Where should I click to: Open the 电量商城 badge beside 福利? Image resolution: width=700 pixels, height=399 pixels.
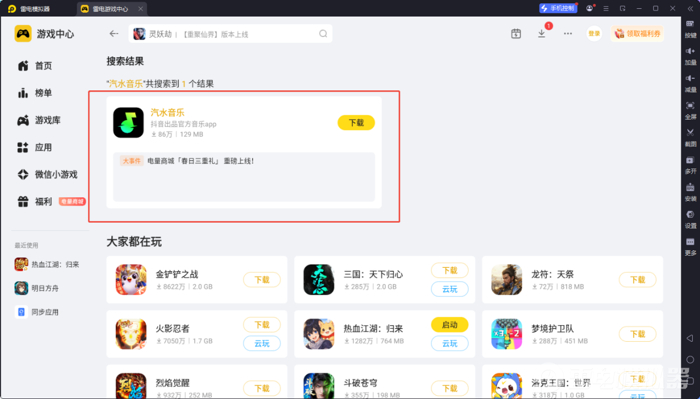pos(72,202)
